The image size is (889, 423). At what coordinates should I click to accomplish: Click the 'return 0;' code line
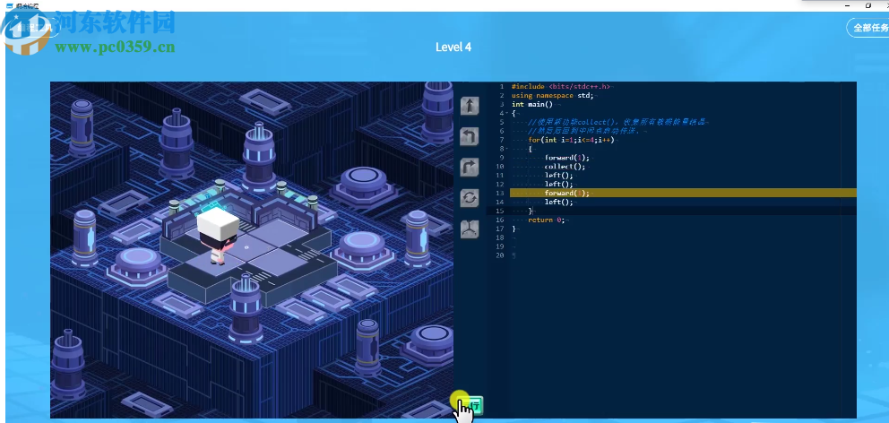click(x=547, y=220)
